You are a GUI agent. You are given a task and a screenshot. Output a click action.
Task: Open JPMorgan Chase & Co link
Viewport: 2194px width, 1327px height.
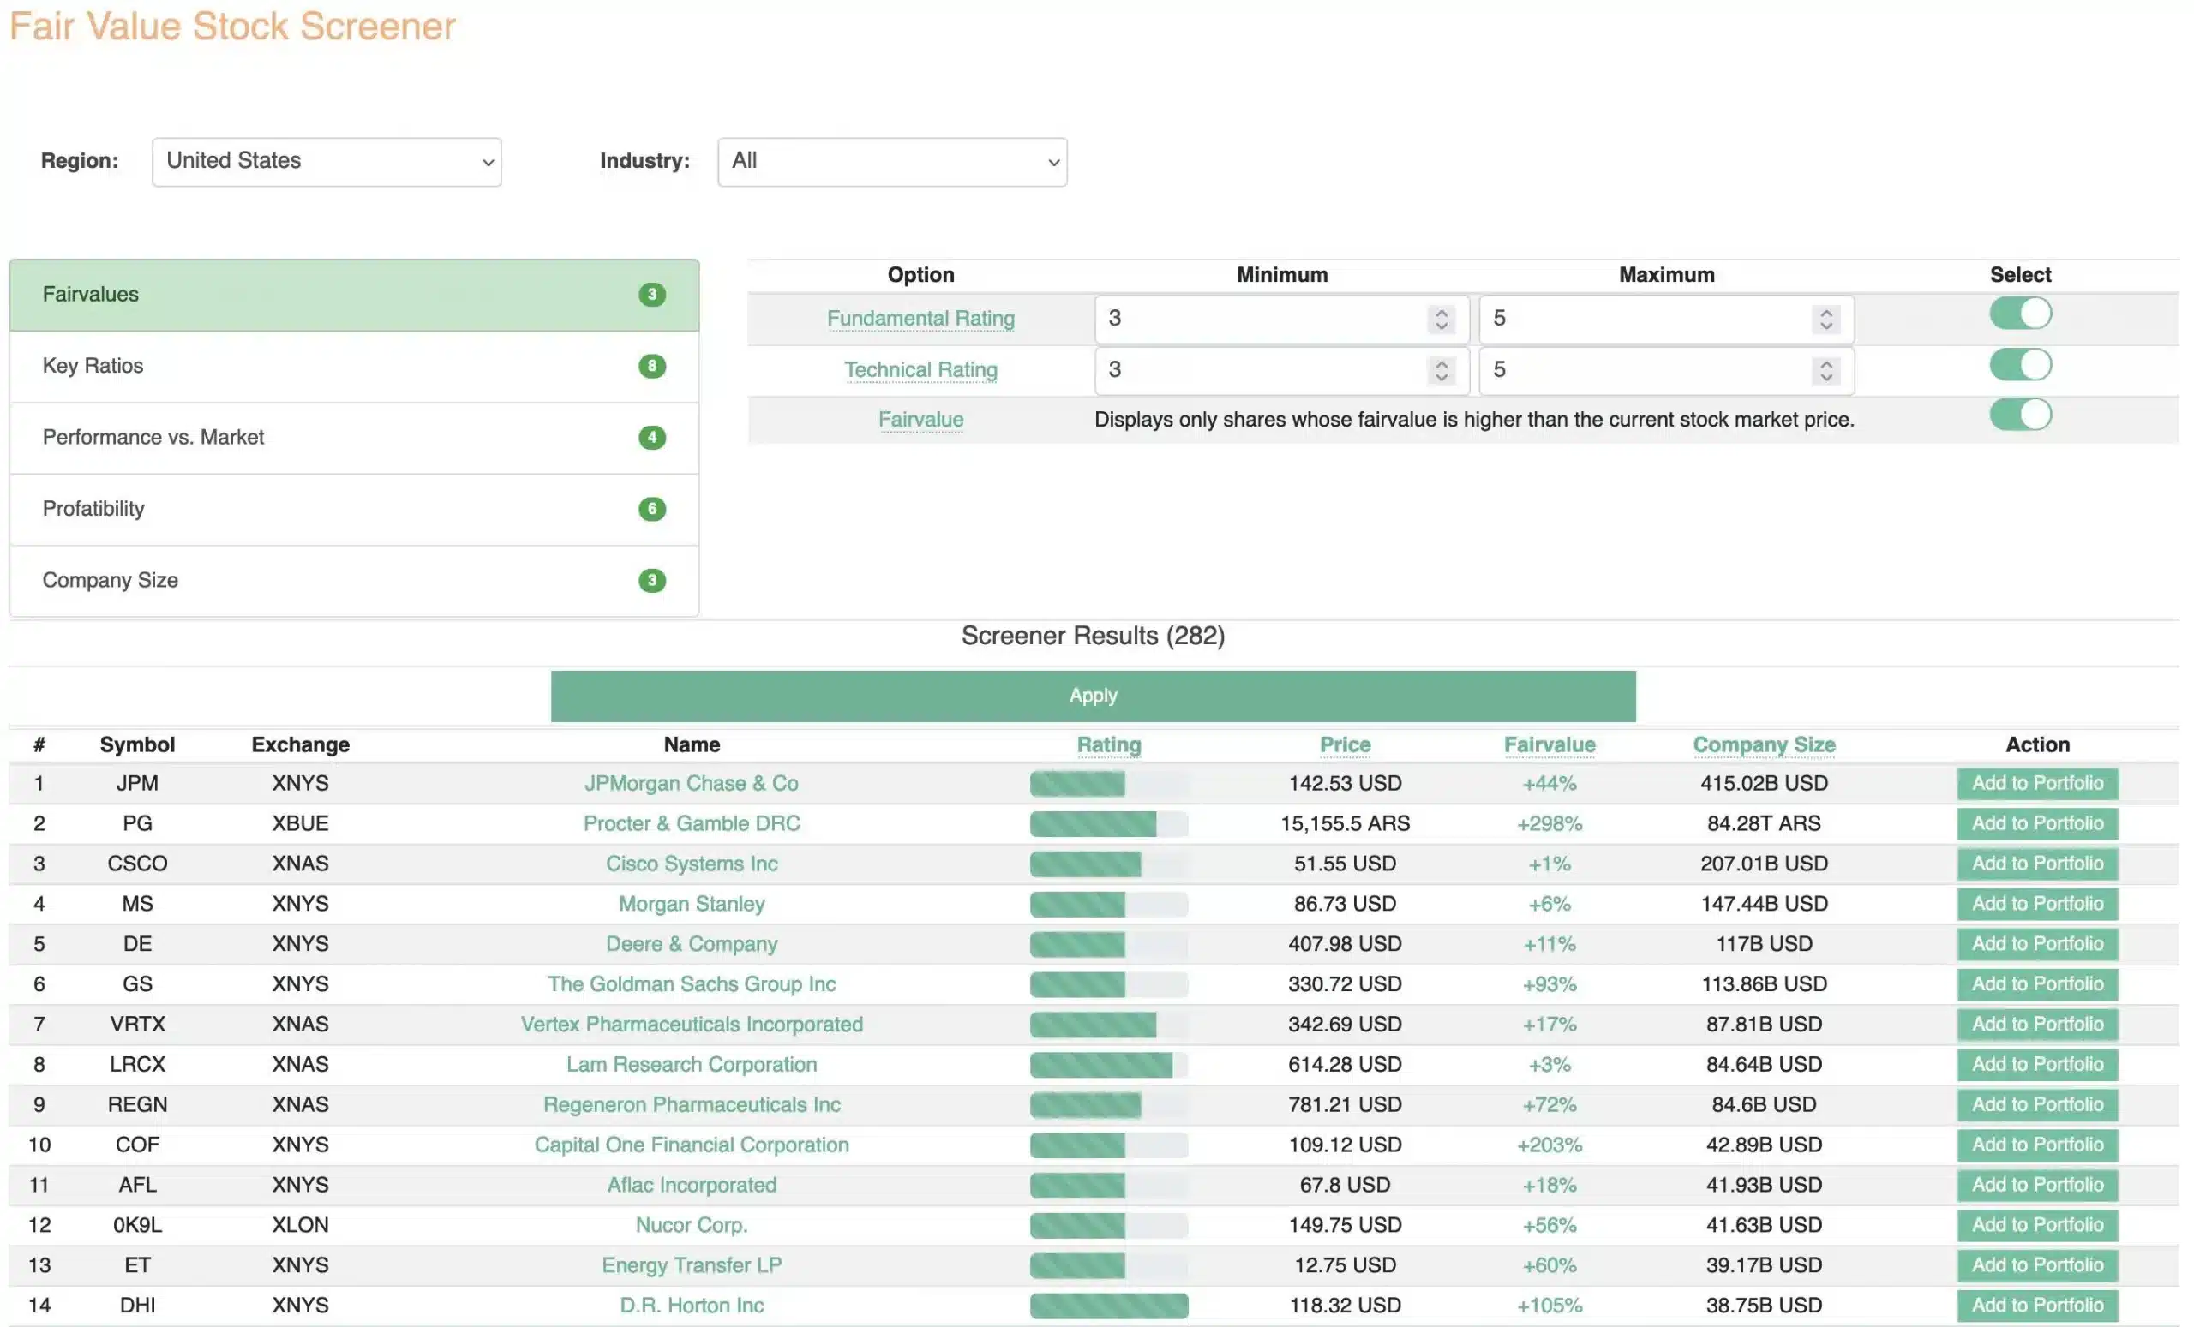pyautogui.click(x=692, y=783)
